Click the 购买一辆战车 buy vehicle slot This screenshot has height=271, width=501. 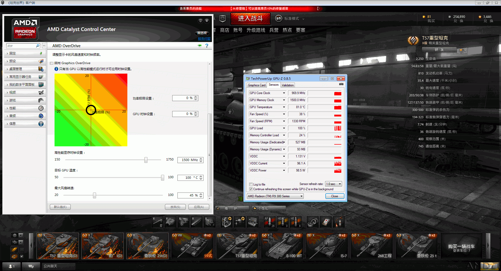(x=461, y=246)
